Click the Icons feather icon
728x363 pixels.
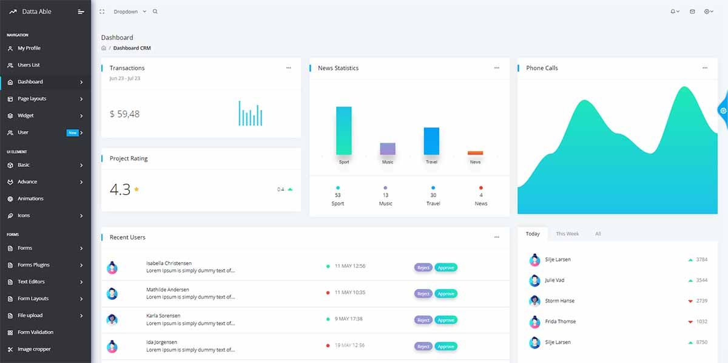coord(10,215)
